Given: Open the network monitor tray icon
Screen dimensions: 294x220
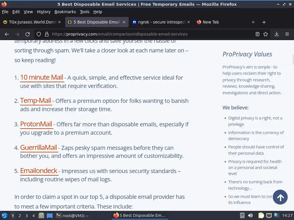Looking at the screenshot, I should click(269, 215).
